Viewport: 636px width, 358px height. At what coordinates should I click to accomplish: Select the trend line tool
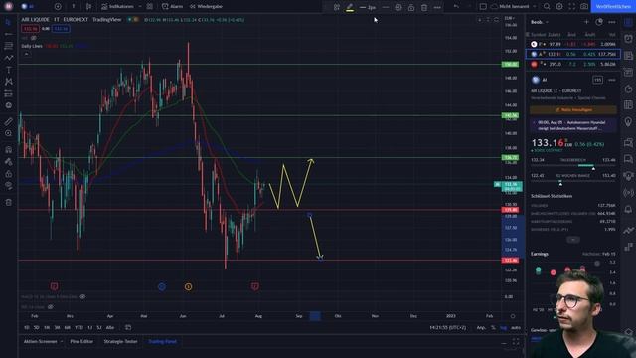click(8, 34)
